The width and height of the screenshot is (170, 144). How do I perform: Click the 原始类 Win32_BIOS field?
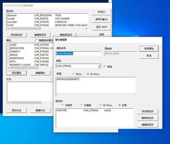pos(121,53)
